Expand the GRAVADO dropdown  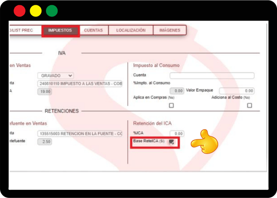tap(55, 76)
